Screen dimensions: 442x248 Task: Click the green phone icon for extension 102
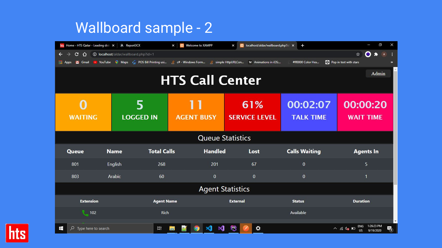[85, 213]
